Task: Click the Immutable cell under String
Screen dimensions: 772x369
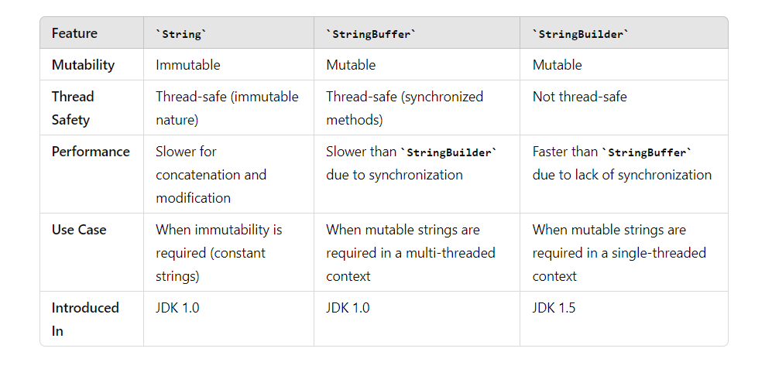Action: pyautogui.click(x=187, y=65)
